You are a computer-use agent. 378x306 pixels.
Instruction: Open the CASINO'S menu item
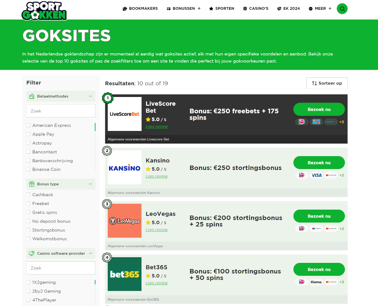click(x=256, y=8)
